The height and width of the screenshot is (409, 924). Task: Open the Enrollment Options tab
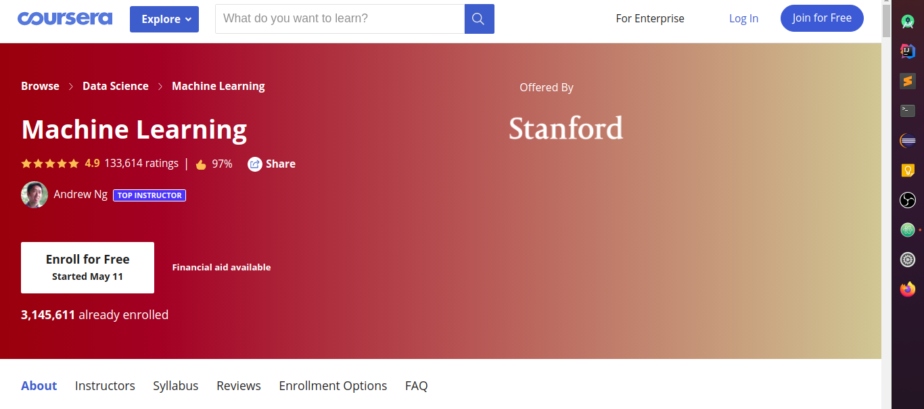click(333, 386)
